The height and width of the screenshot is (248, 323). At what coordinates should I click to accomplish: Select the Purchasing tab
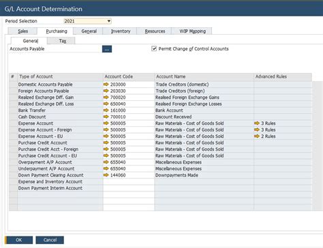click(57, 31)
